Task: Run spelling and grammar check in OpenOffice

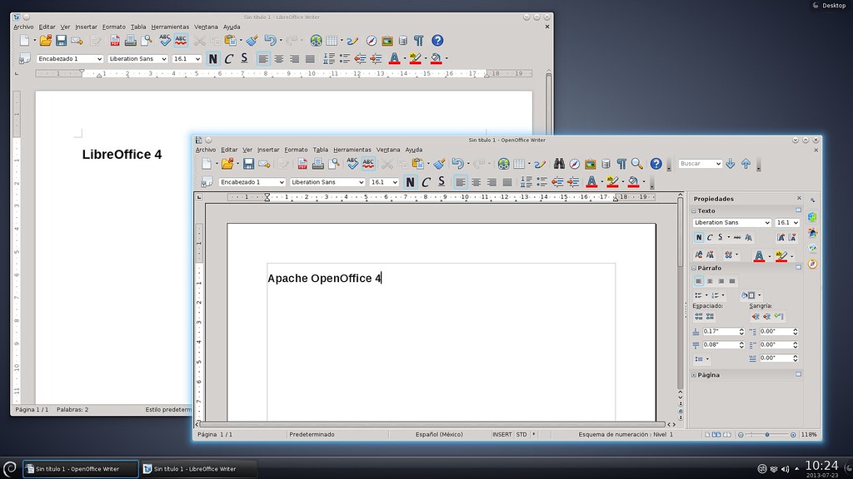Action: (352, 164)
